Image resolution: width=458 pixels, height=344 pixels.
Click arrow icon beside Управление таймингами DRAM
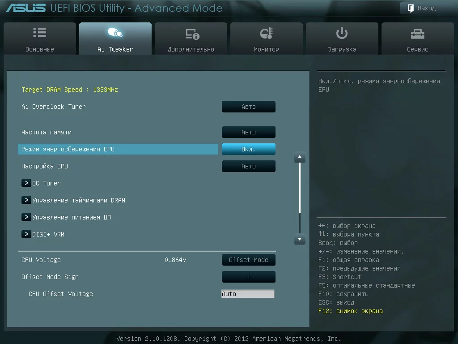[26, 200]
